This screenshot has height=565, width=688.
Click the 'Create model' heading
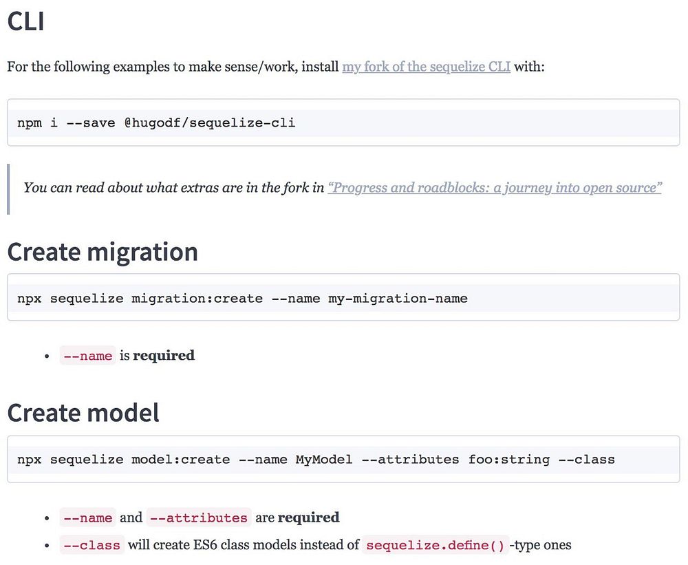(83, 413)
